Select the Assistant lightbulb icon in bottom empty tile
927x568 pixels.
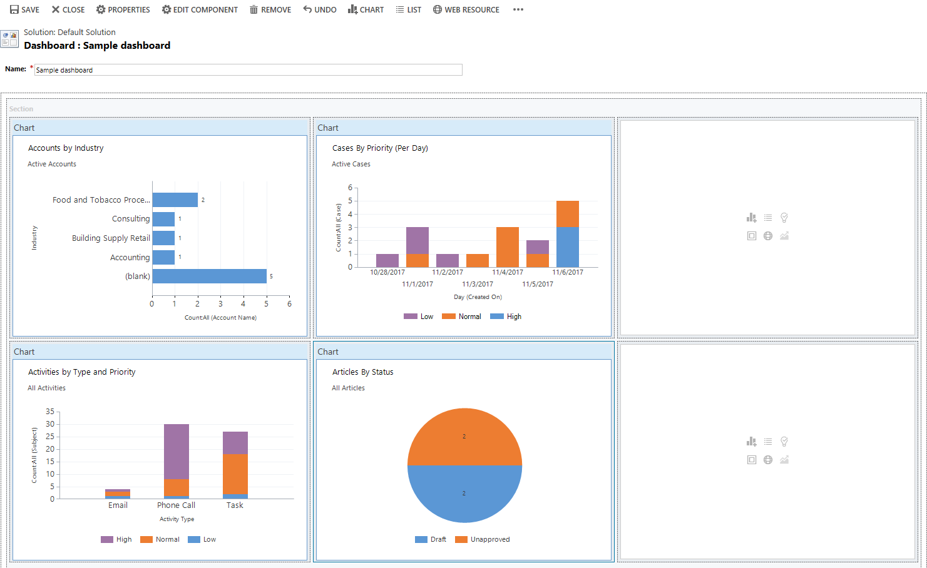coord(784,441)
